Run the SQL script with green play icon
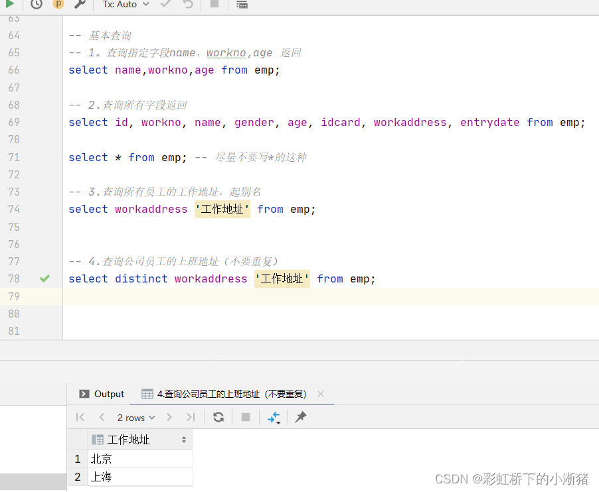Screen dimensions: 599x492 [9, 5]
